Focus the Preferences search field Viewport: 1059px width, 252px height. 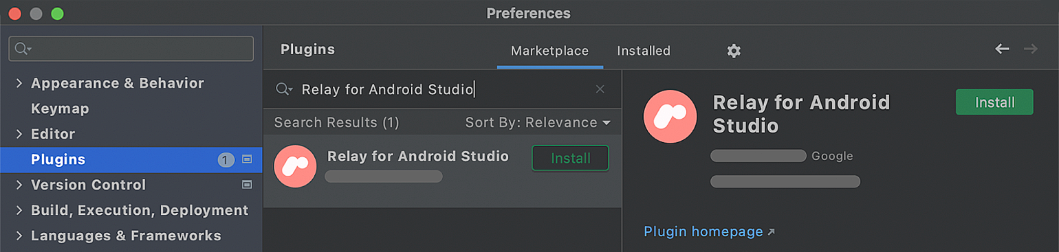131,49
